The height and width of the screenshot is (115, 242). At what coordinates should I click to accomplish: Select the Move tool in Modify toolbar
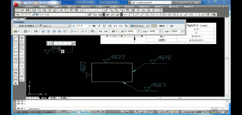22,38
